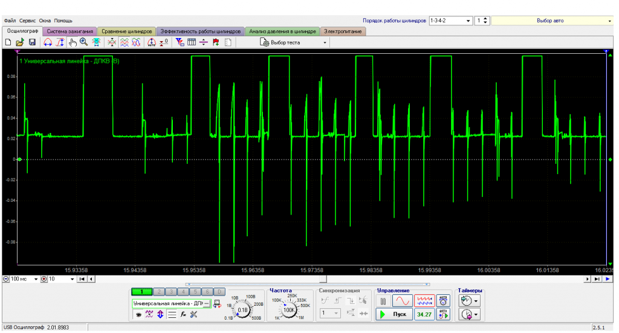Image resolution: width=619 pixels, height=333 pixels.
Task: Open a saved oscillogram file via folder icon
Action: pos(20,42)
